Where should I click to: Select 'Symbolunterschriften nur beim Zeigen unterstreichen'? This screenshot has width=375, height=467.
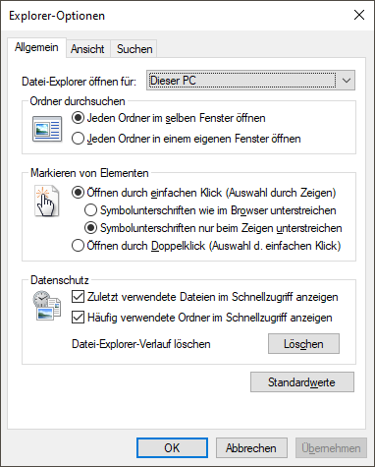213,228
